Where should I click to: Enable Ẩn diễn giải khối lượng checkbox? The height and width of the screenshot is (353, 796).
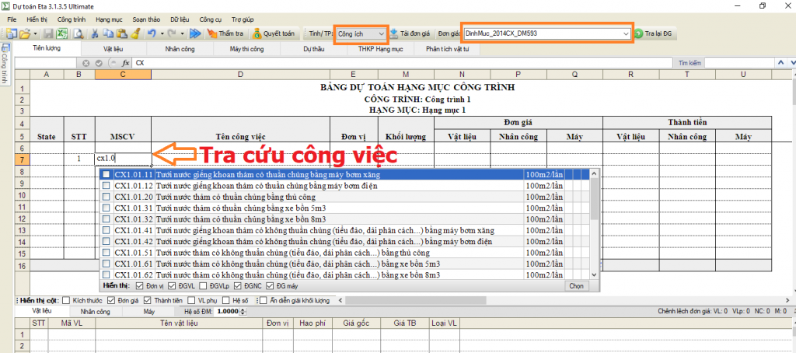tap(264, 300)
